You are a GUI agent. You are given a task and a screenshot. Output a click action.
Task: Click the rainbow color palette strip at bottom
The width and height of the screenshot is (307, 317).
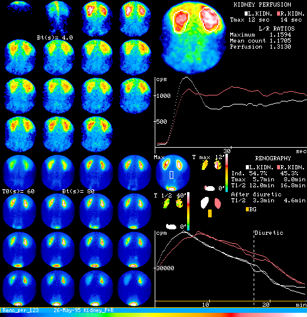click(153, 315)
